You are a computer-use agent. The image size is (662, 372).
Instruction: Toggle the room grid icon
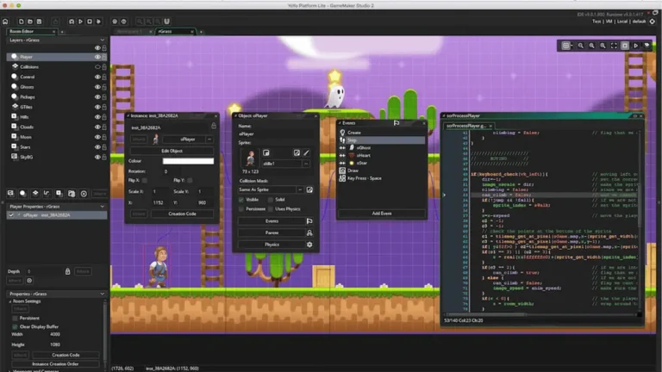tap(565, 46)
